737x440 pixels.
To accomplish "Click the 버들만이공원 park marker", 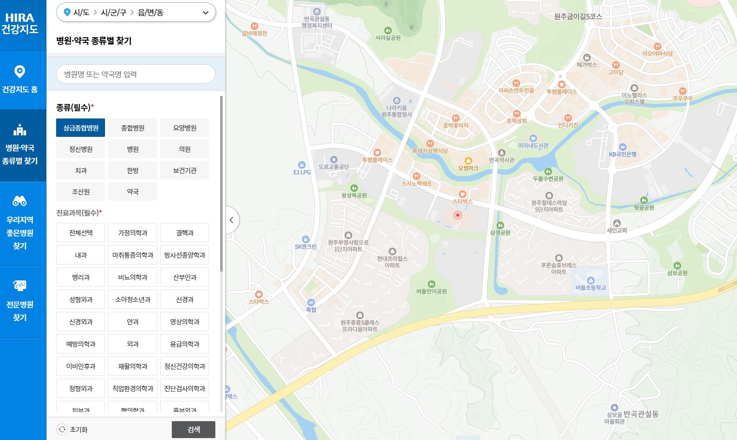I will 432,284.
